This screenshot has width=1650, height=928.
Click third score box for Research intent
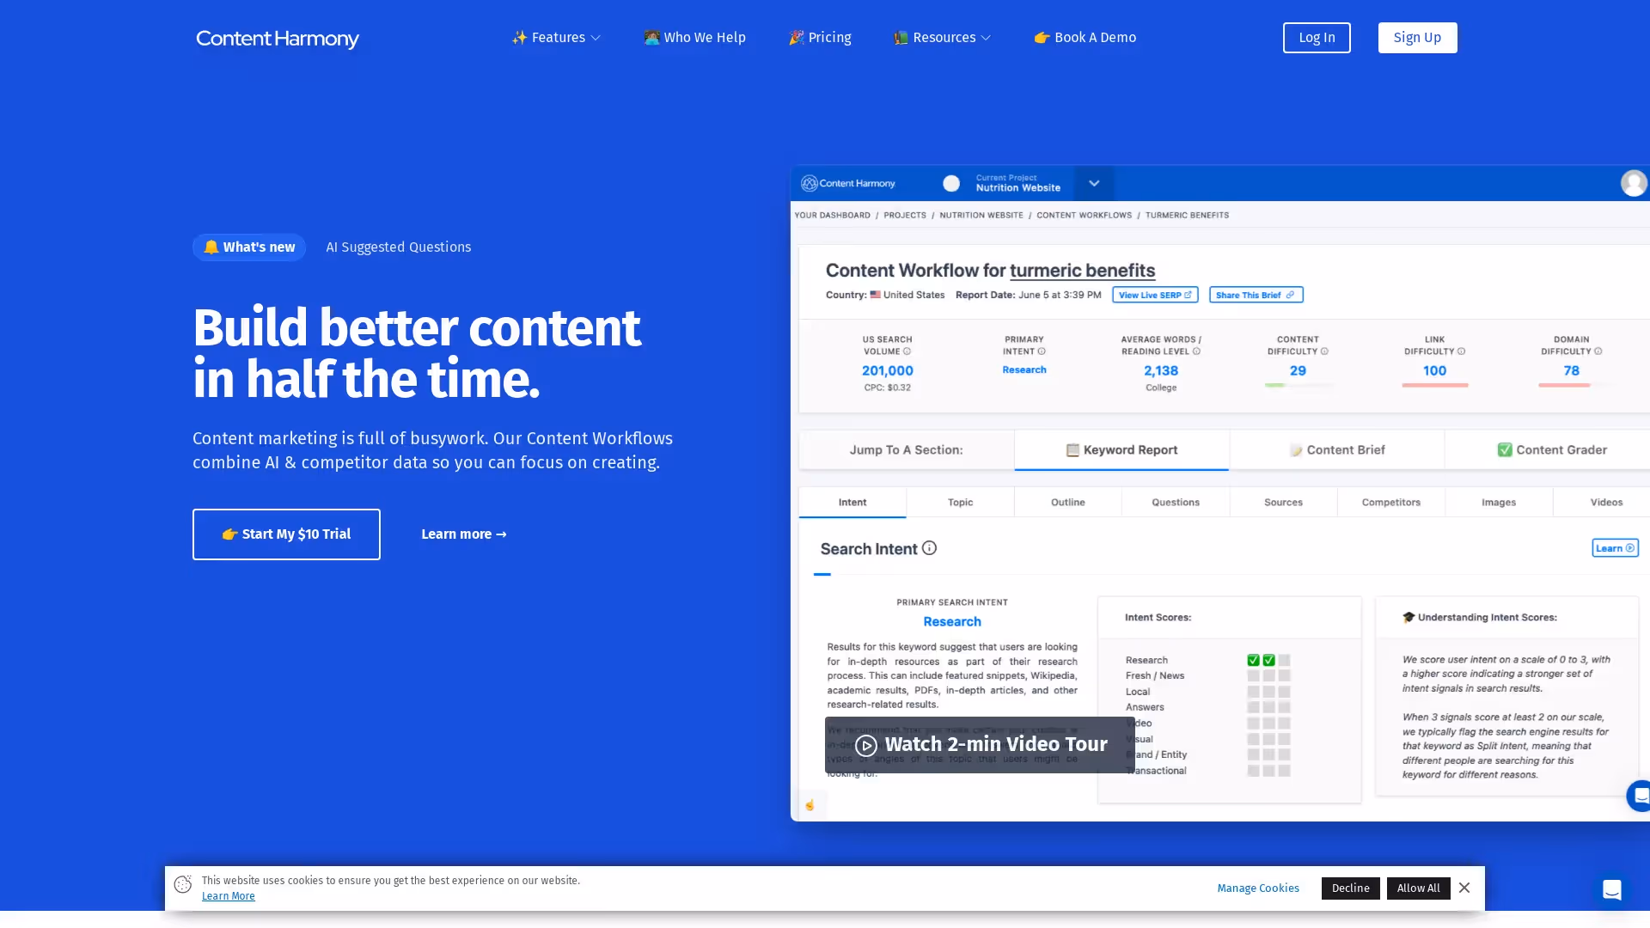click(x=1284, y=661)
